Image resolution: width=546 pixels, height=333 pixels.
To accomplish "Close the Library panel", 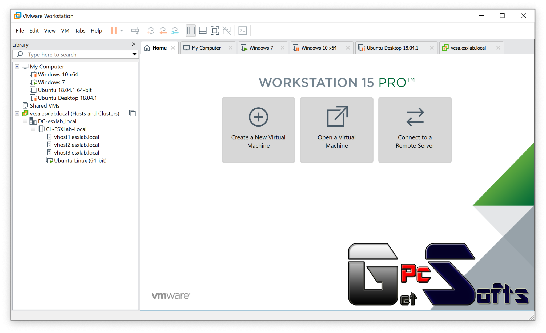I will [x=134, y=44].
